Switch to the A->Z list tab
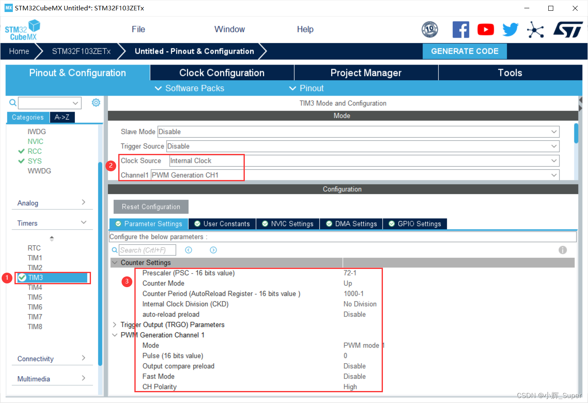This screenshot has width=588, height=403. (x=62, y=118)
